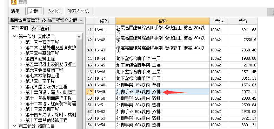This screenshot has height=129, width=274.
Task: Select 外脚手架 15m以内 单排 row
Action: [162, 85]
